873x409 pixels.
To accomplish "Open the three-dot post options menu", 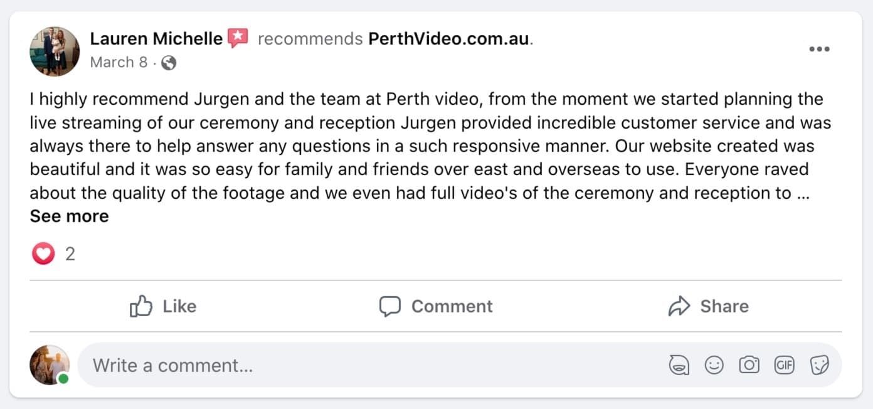I will pyautogui.click(x=819, y=50).
